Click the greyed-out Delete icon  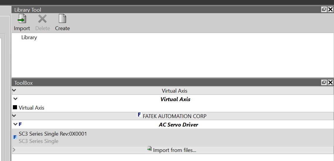[x=43, y=19]
